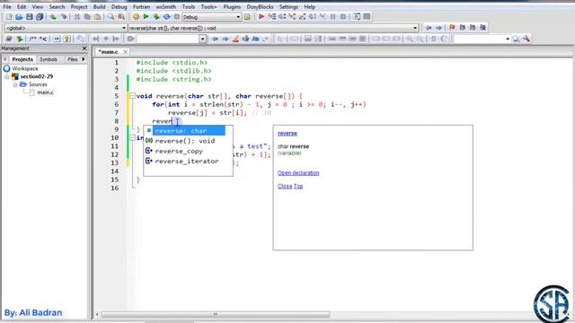Click the Next line debug icon
Screen dimensions: 575x323
[282, 17]
